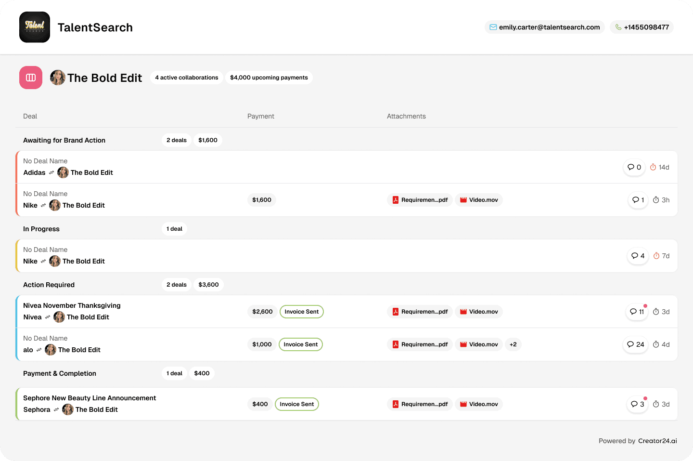Screen dimensions: 693x461
Task: Open the Adidas deal row
Action: pos(346,167)
